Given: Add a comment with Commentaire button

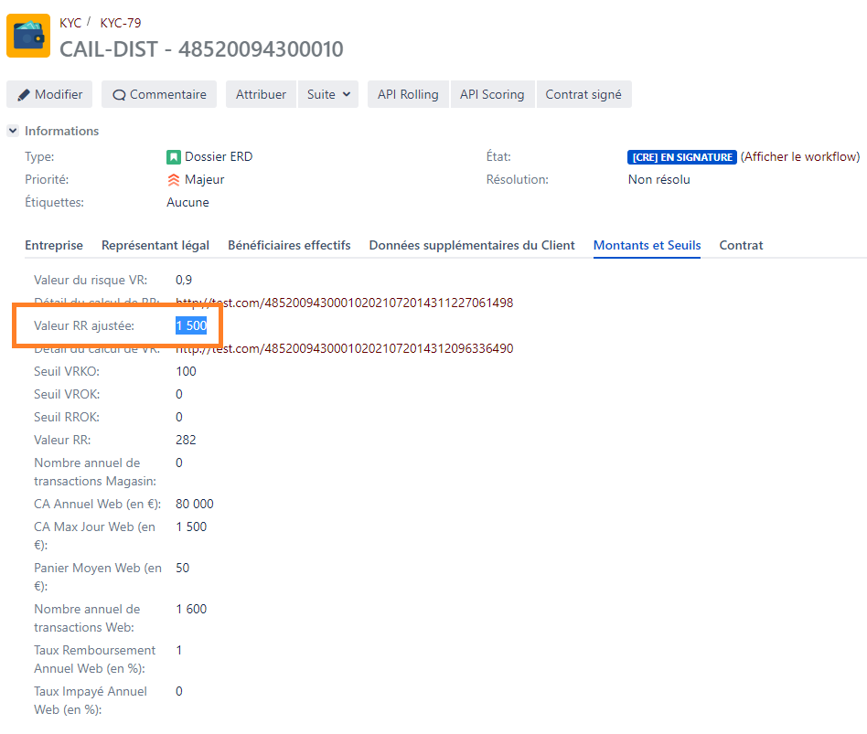Looking at the screenshot, I should point(159,94).
